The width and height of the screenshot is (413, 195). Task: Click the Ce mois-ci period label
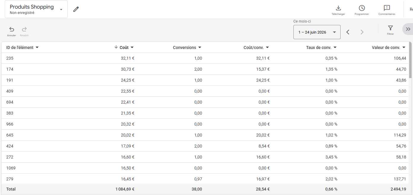302,21
